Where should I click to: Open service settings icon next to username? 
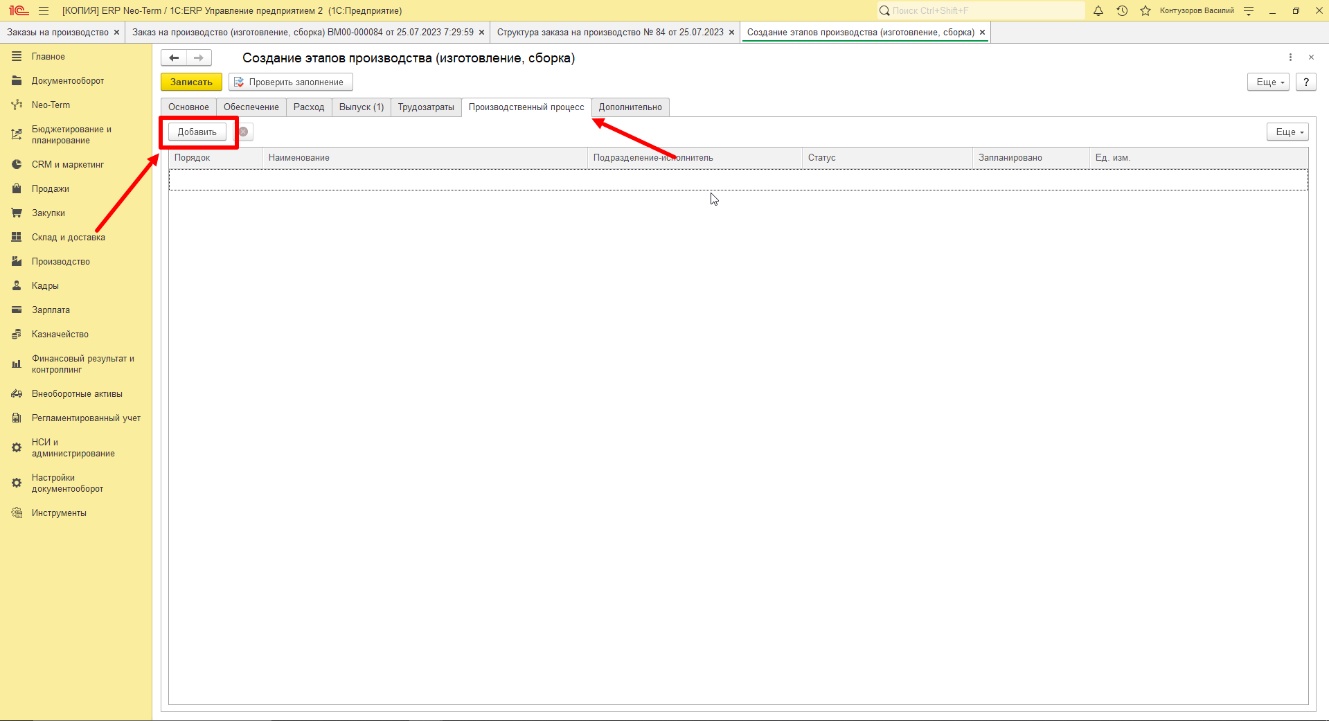tap(1249, 10)
